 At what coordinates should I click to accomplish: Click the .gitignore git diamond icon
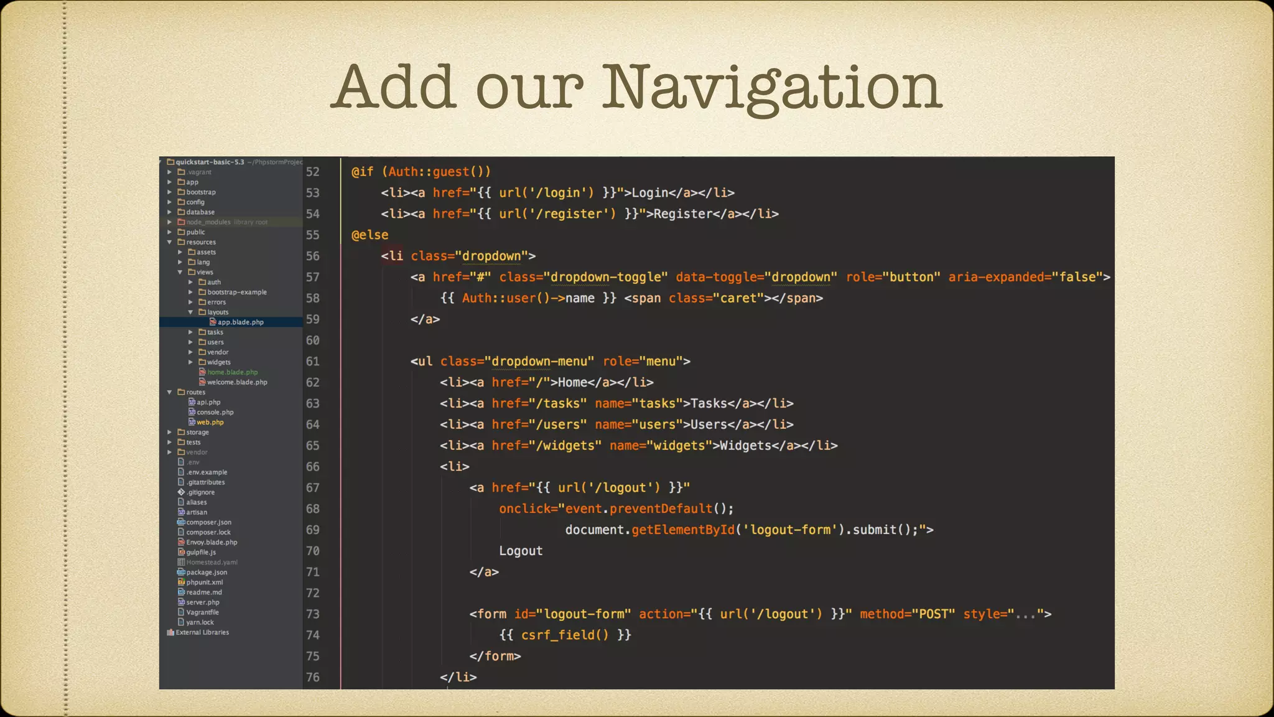coord(181,492)
